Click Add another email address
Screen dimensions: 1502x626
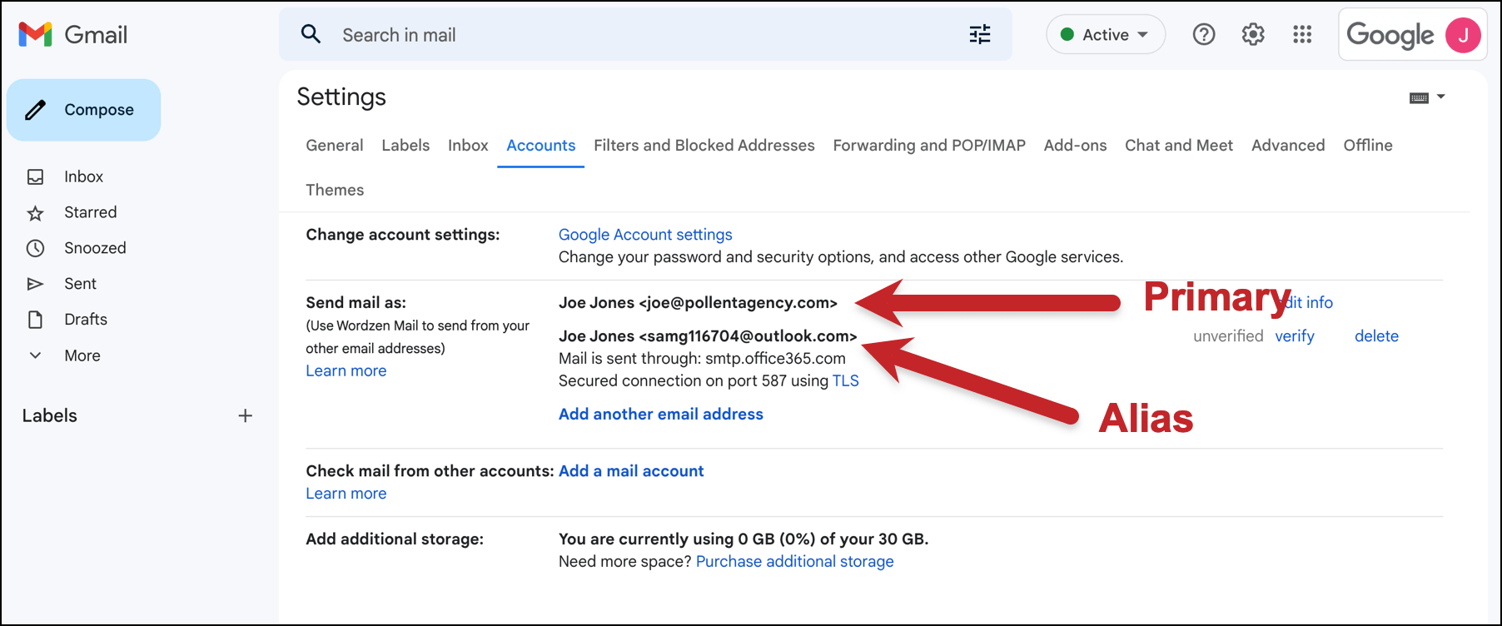[661, 414]
